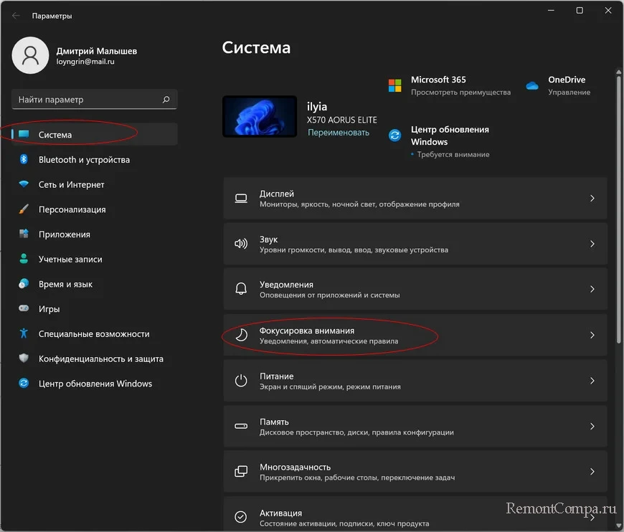Viewport: 624px width, 532px height.
Task: Click the Переименовать link
Action: coord(339,133)
